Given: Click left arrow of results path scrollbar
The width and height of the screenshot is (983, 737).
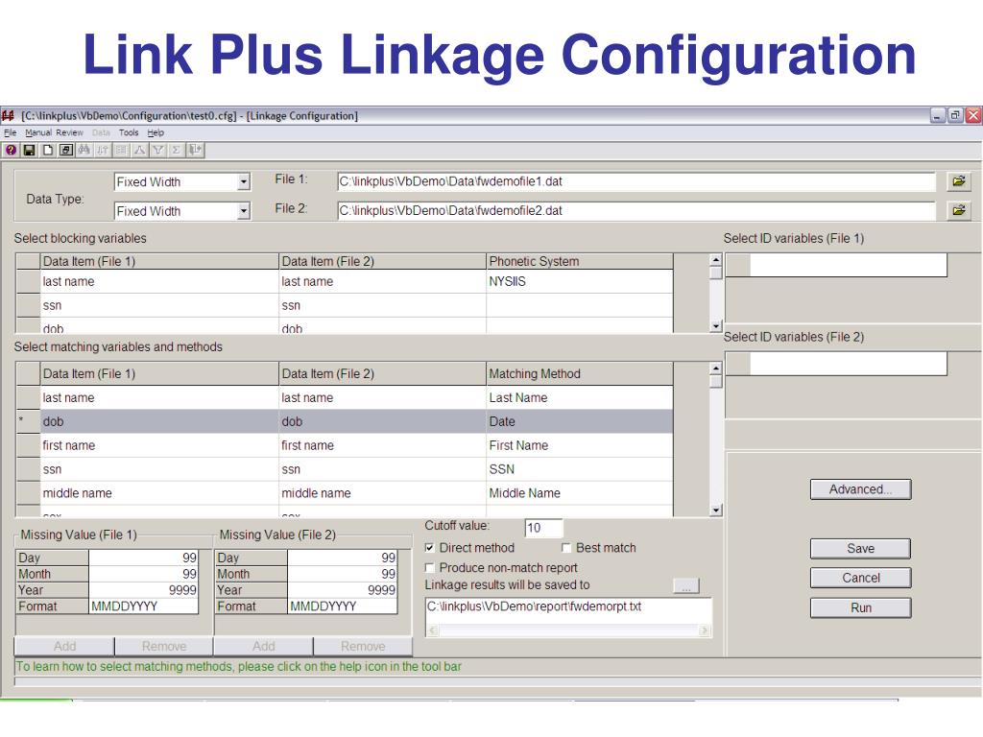Looking at the screenshot, I should tap(433, 630).
